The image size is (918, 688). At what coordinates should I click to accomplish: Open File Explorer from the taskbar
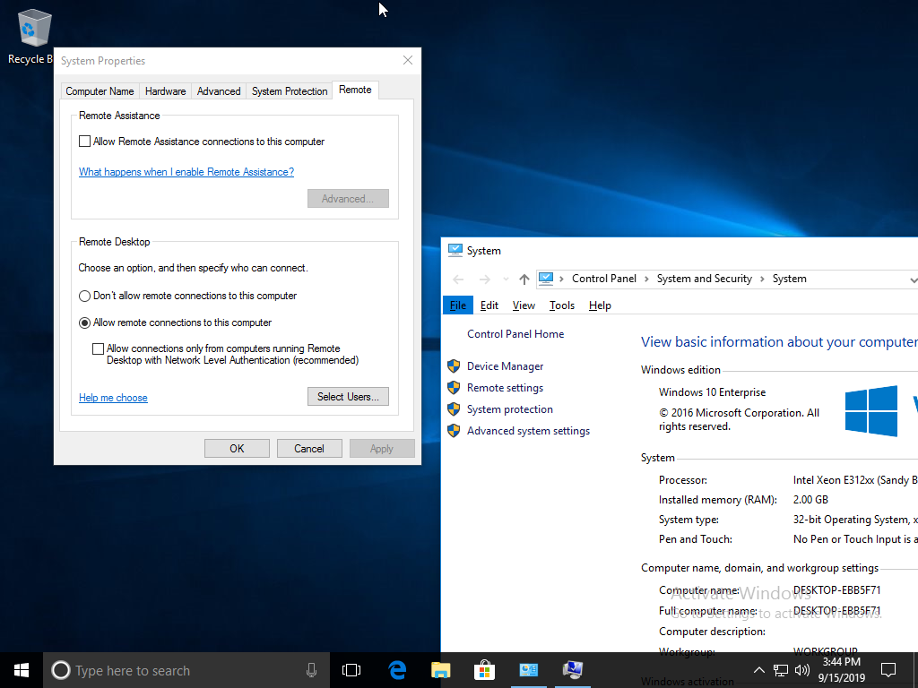click(x=440, y=670)
